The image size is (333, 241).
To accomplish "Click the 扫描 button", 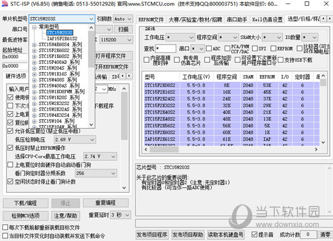I will pos(123,29).
